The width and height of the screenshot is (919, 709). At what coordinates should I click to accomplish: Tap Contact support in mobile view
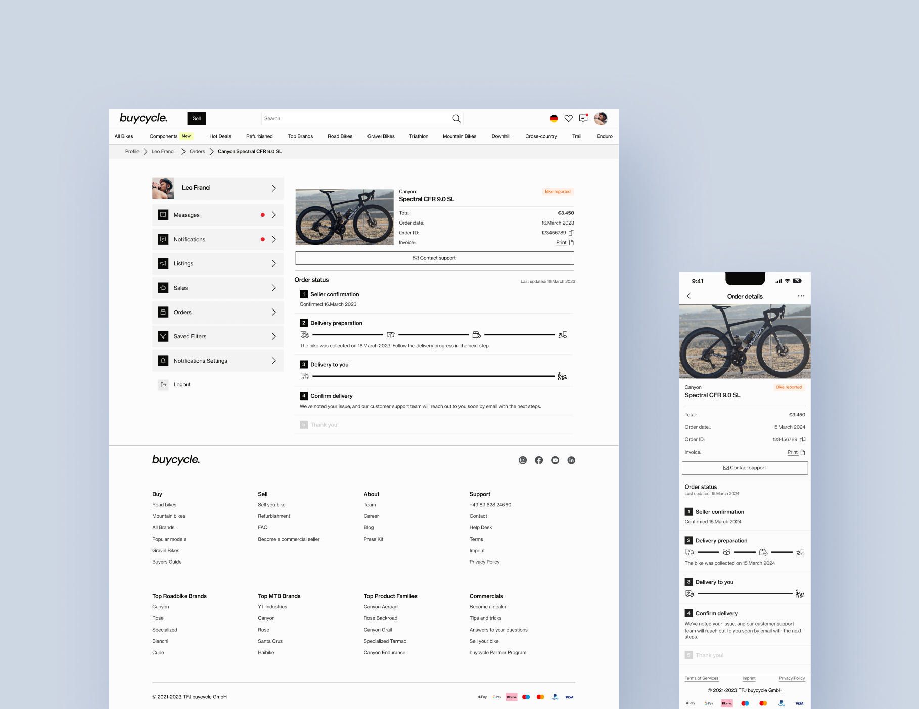[745, 468]
